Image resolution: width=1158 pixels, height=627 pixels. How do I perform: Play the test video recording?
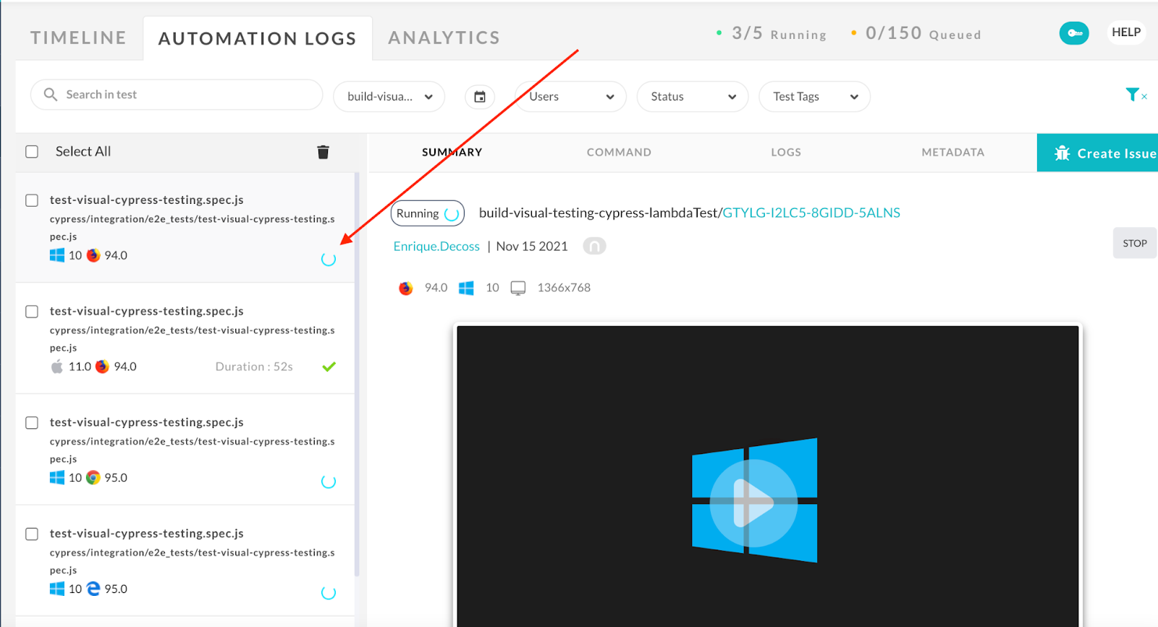pyautogui.click(x=753, y=502)
